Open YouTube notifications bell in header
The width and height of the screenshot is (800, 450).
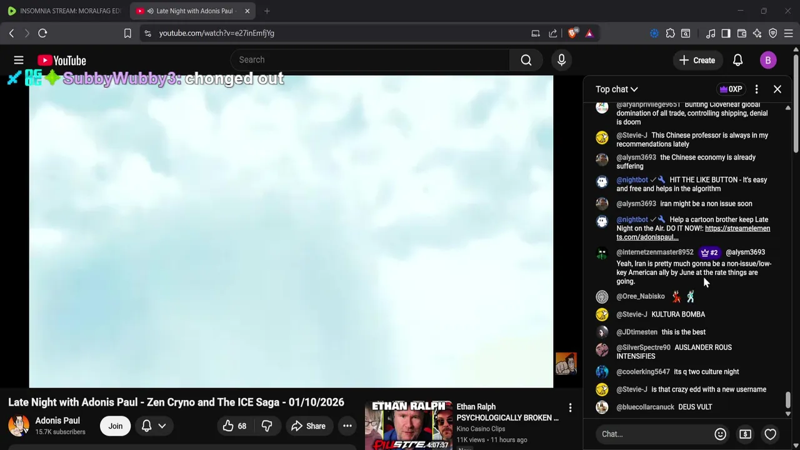(737, 60)
